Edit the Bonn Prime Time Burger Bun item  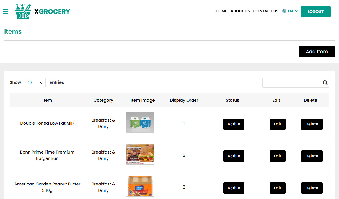pyautogui.click(x=277, y=156)
